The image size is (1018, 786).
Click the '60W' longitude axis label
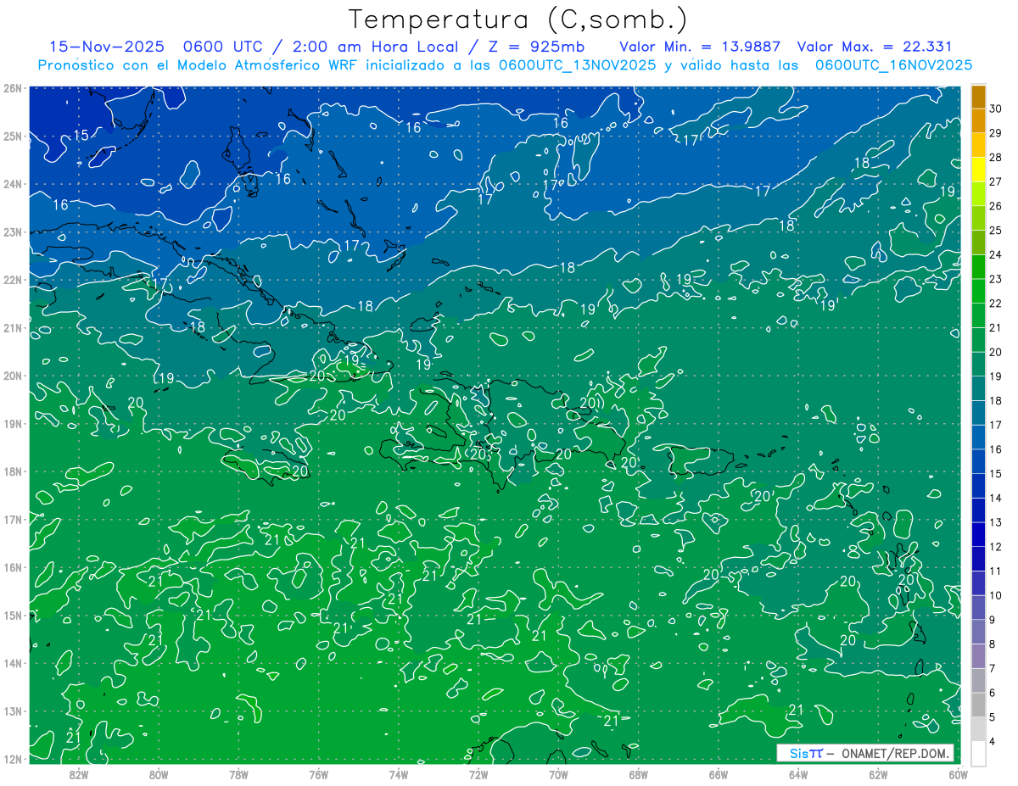pos(958,774)
